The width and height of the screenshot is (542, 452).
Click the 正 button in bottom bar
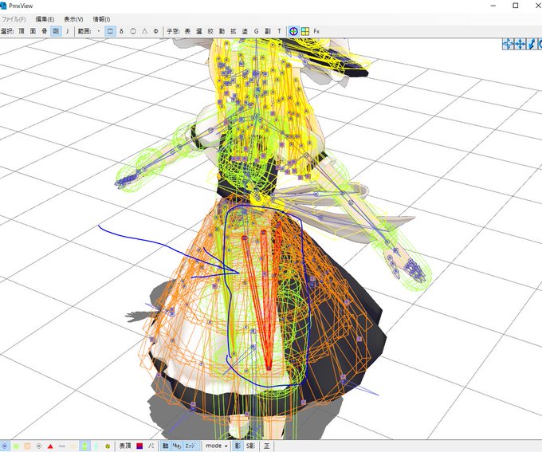point(266,446)
